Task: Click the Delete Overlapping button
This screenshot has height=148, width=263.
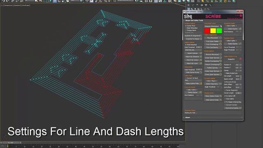Action: pyautogui.click(x=213, y=61)
